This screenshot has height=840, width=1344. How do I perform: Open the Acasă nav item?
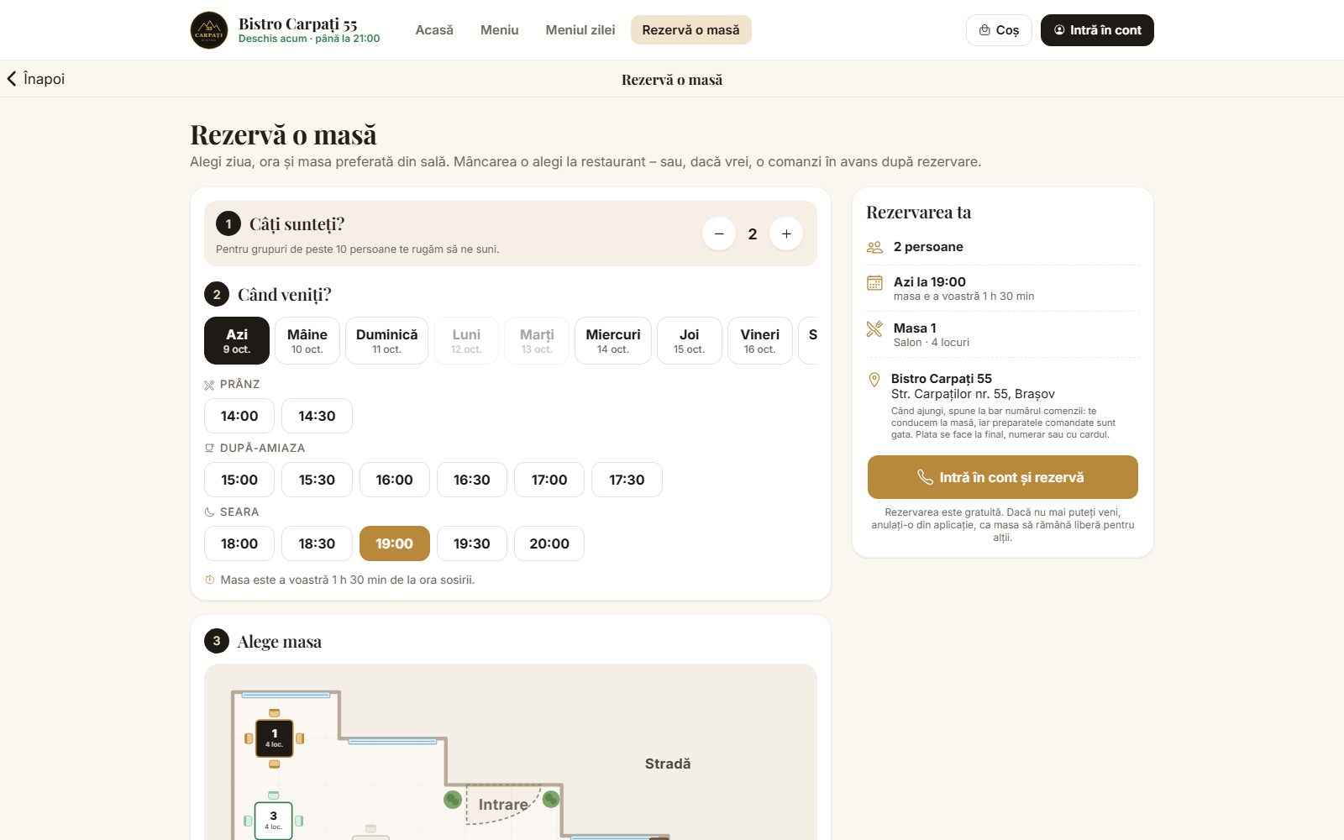[434, 30]
